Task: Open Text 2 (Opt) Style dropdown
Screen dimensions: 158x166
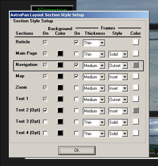Action: (x=118, y=111)
